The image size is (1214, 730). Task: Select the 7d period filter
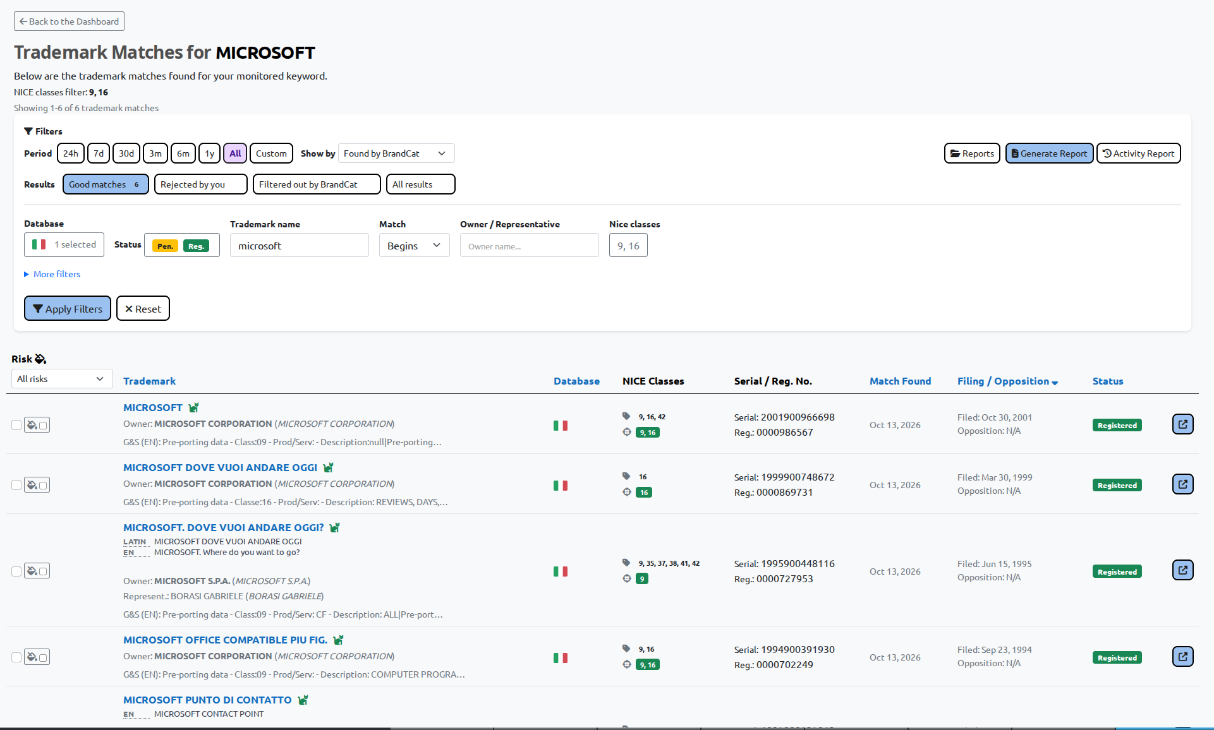click(99, 153)
